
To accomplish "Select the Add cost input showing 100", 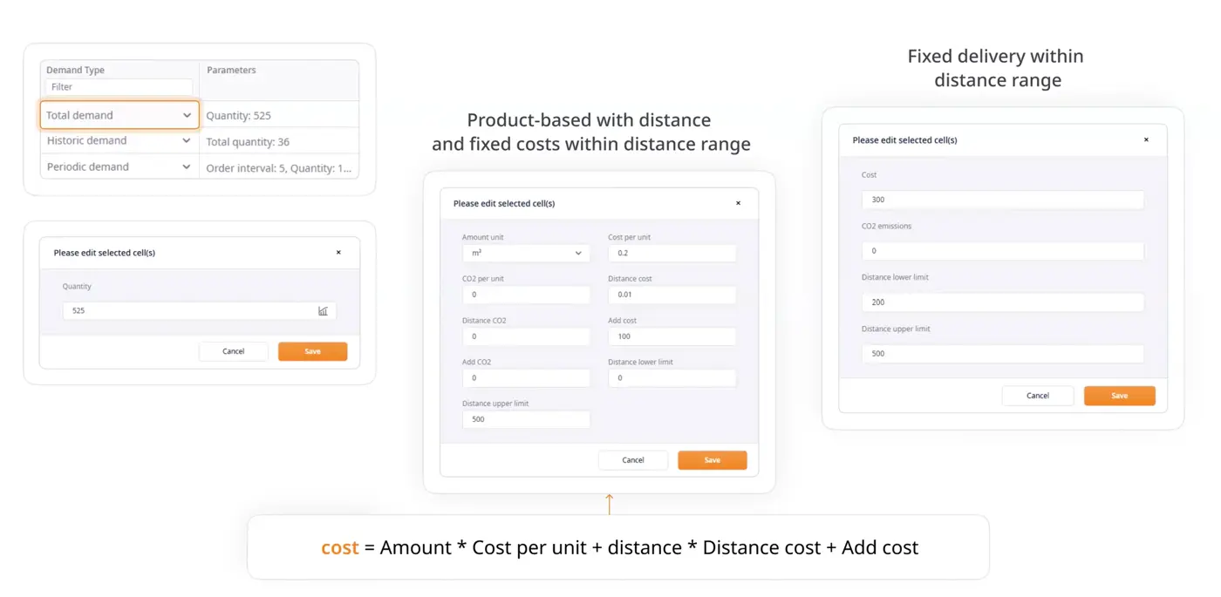I will [x=672, y=336].
